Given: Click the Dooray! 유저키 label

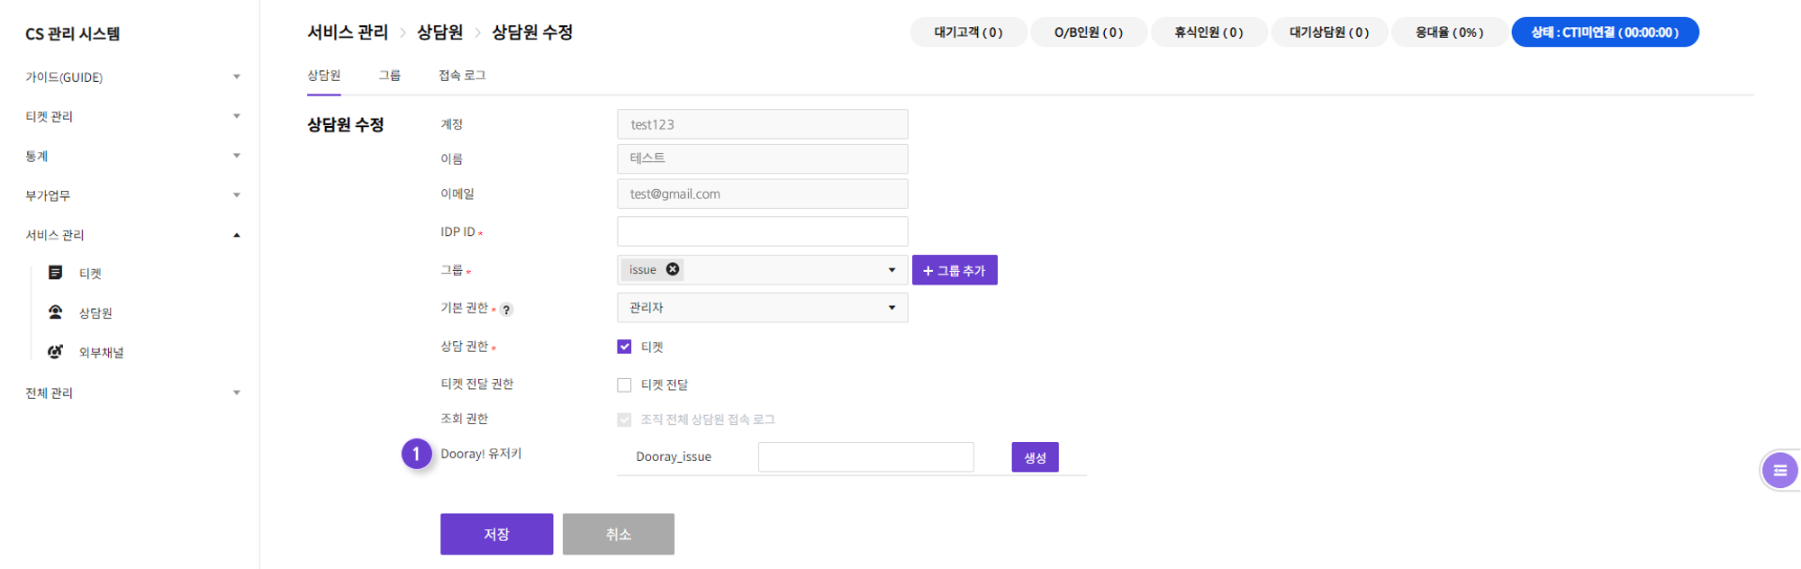Looking at the screenshot, I should pos(481,454).
